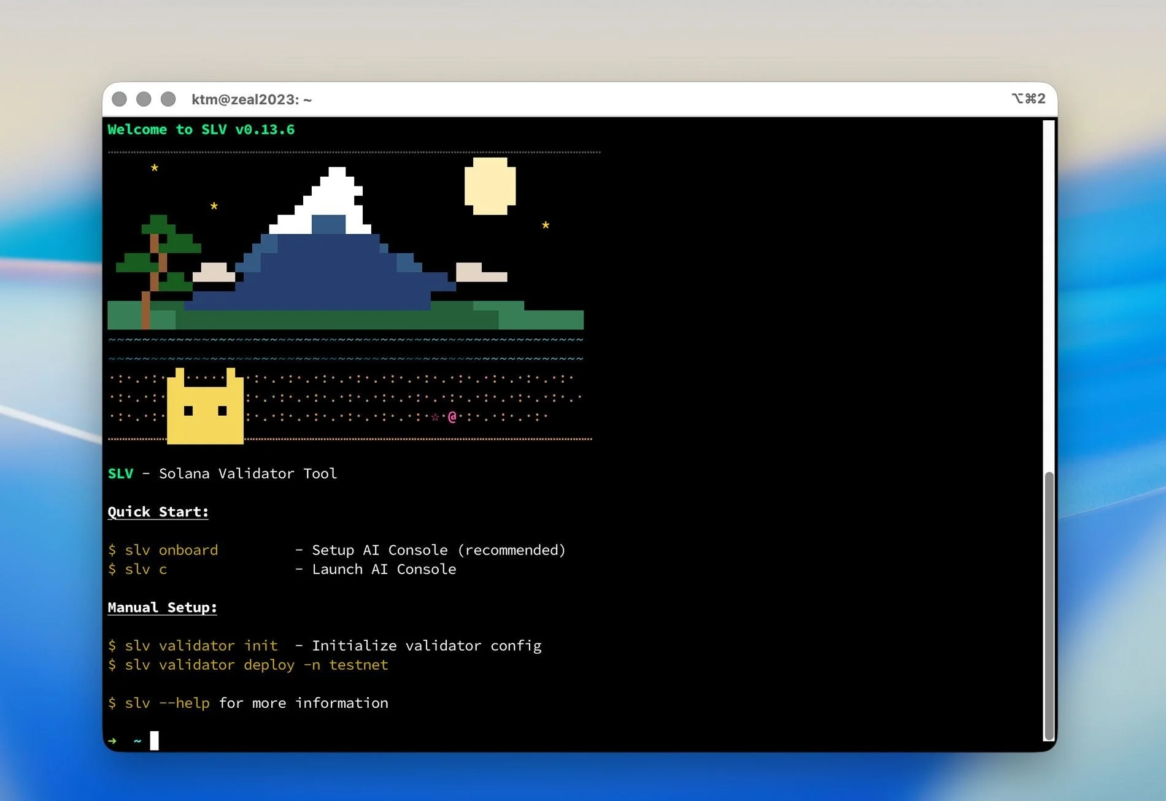
Task: Click the 'Manual Setup:' heading
Action: pos(162,608)
